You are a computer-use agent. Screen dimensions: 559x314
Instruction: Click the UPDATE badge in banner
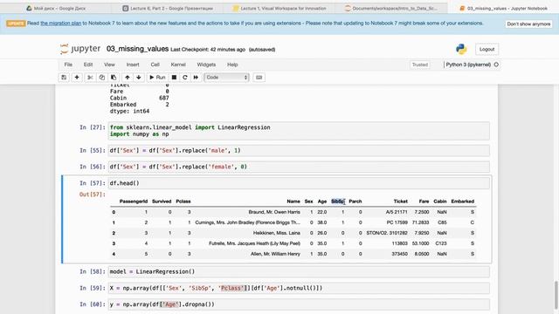pyautogui.click(x=16, y=24)
